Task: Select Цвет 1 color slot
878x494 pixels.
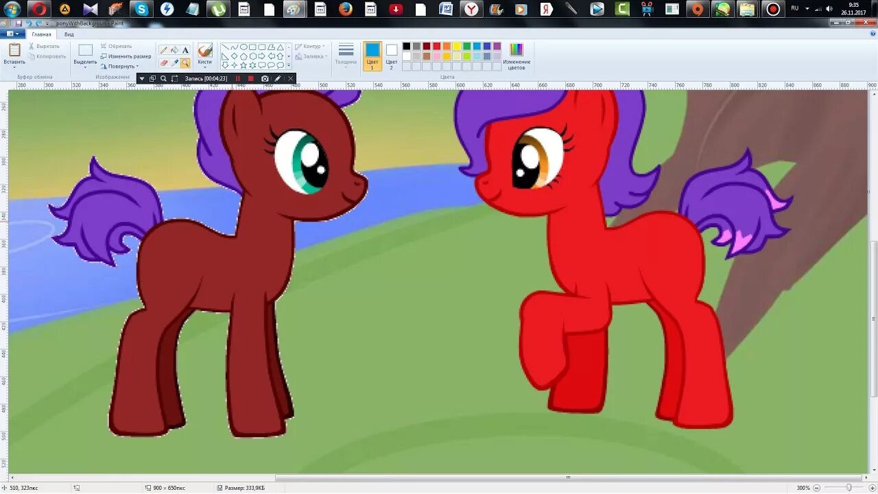Action: tap(372, 56)
